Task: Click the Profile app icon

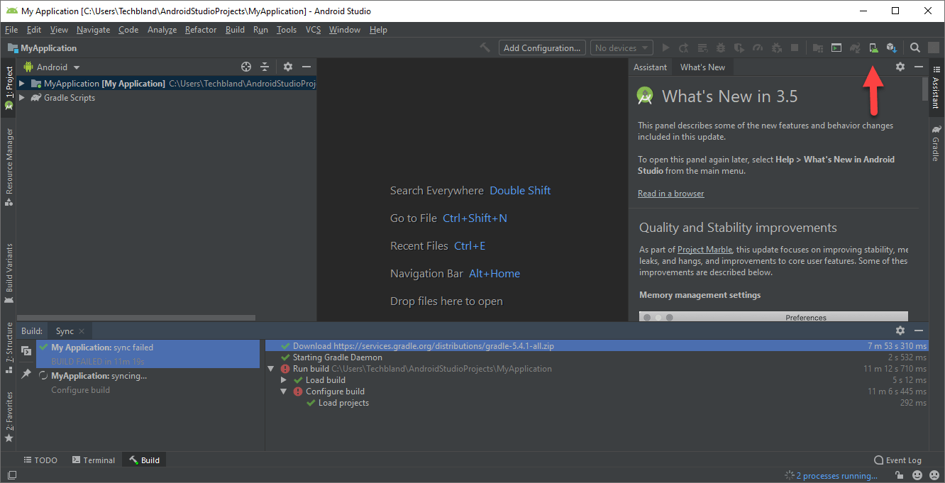Action: coord(758,48)
